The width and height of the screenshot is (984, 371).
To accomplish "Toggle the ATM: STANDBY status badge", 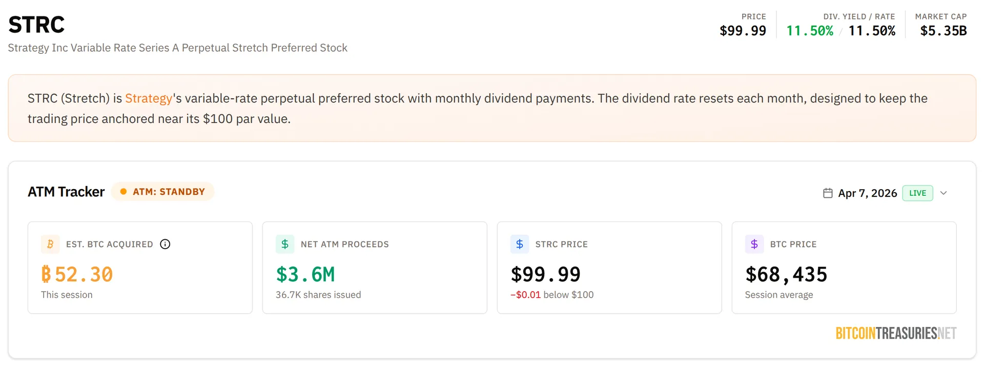I will (163, 191).
